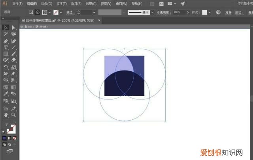Image resolution: width=253 pixels, height=160 pixels.
Task: Open the 效果(C) menu
Action: (x=91, y=4)
